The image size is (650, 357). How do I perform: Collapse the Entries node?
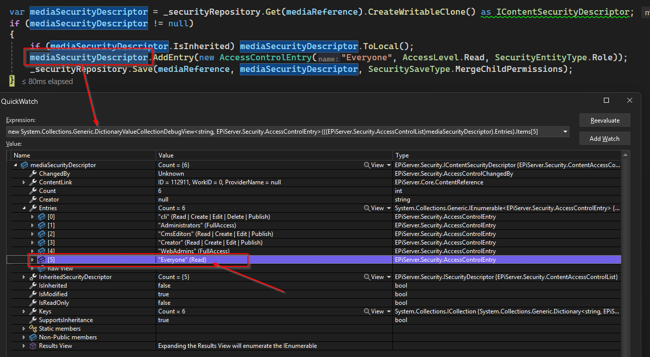tap(24, 208)
